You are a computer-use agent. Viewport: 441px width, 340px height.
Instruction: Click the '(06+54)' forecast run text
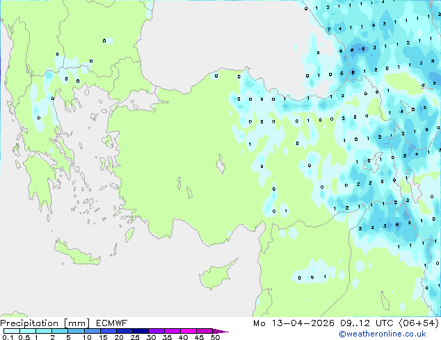(419, 323)
